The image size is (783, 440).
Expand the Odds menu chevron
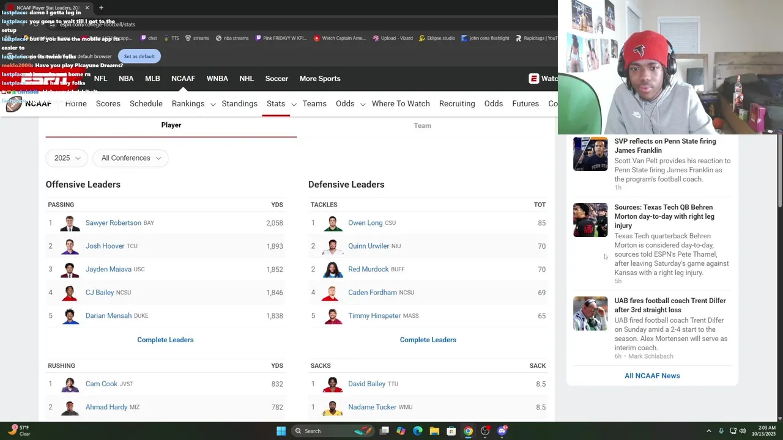(x=363, y=105)
